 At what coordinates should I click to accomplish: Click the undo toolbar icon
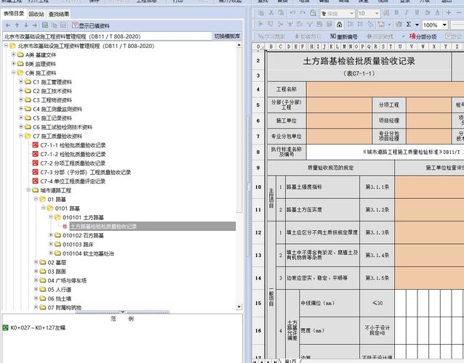coord(292,13)
